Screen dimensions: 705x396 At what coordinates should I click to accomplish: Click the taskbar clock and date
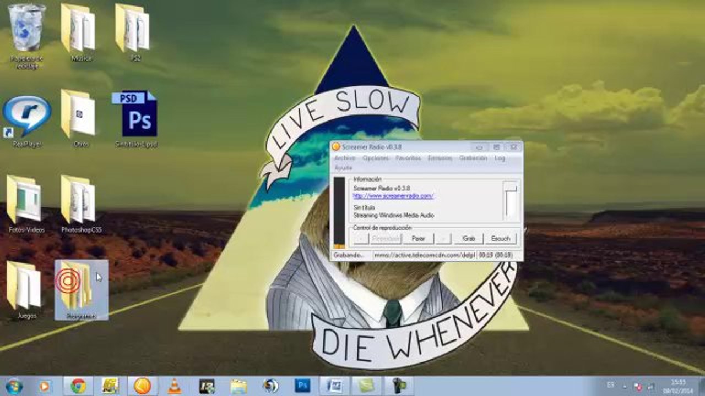coord(678,386)
